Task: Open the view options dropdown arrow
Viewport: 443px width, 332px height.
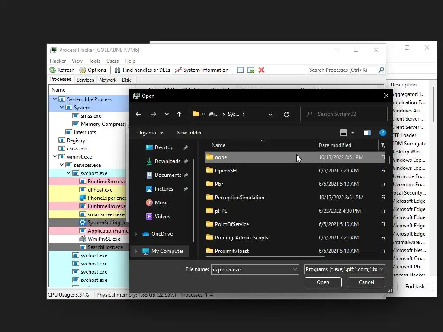Action: 353,133
